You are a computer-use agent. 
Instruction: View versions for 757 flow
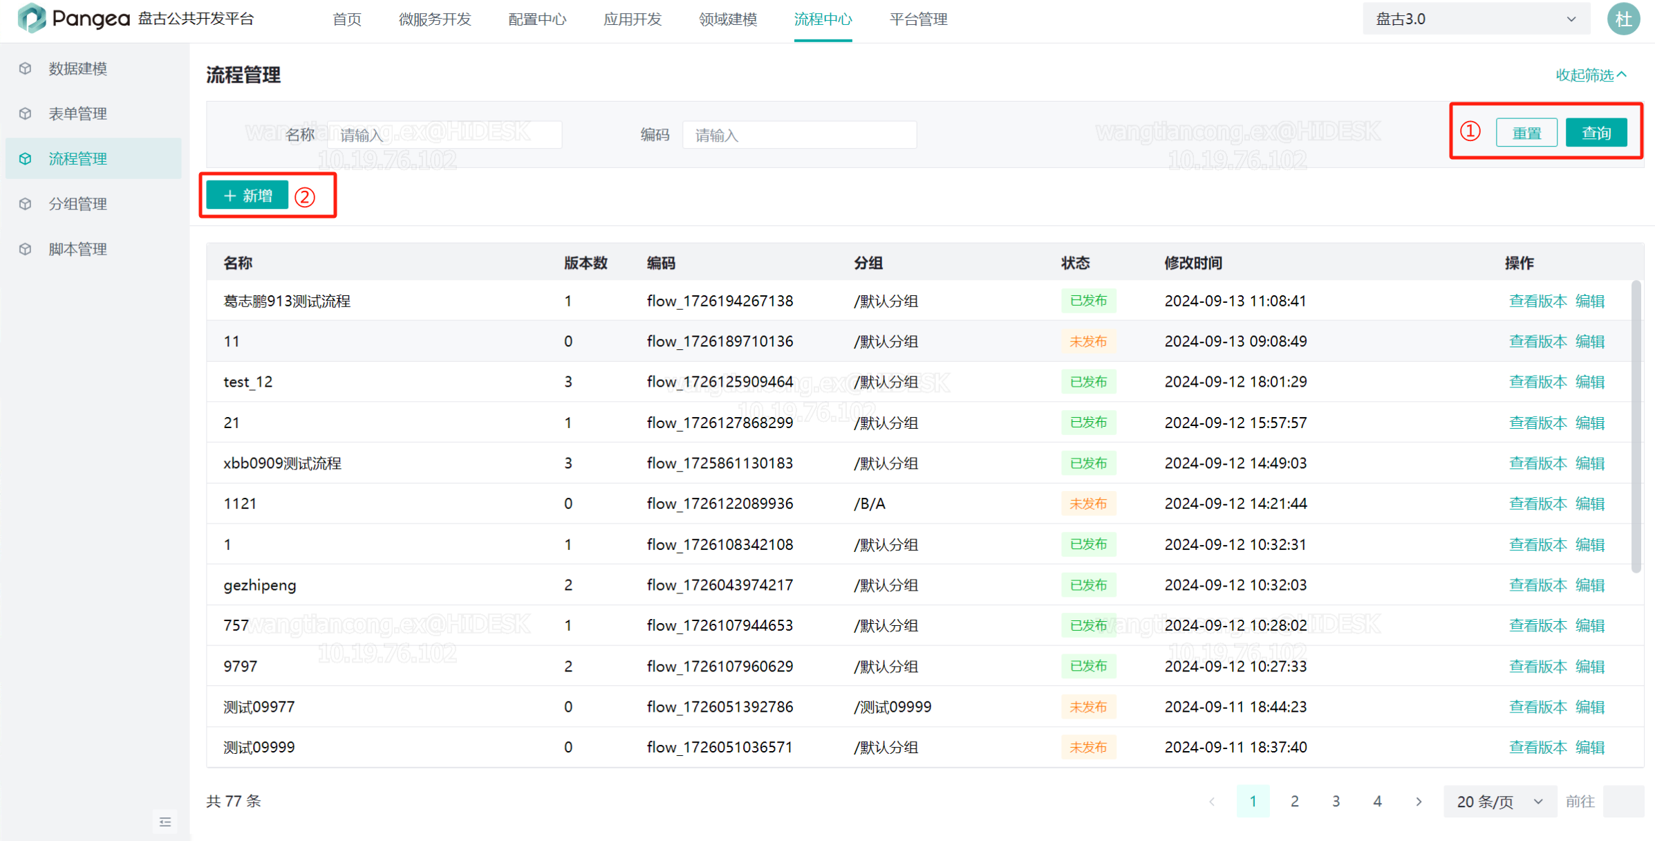(x=1537, y=625)
